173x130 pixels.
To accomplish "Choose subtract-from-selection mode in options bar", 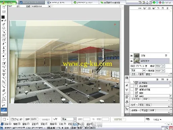I will click(x=18, y=119).
